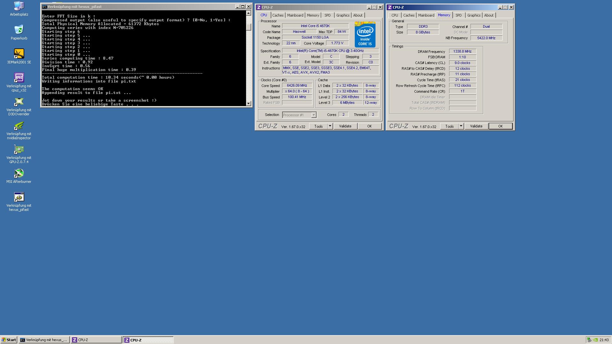This screenshot has height=344, width=612.
Task: Click the left CPU-Z window title icon
Action: coord(259,7)
